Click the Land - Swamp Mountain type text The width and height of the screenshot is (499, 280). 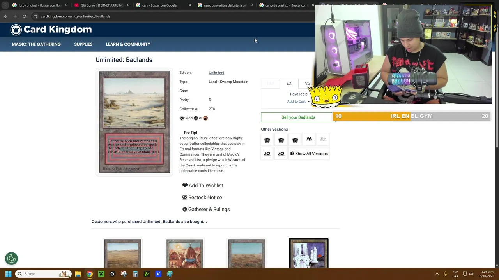[228, 82]
